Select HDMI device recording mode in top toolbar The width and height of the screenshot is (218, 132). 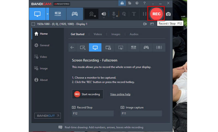(57, 14)
